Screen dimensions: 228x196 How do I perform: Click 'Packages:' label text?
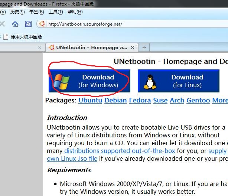click(x=61, y=100)
